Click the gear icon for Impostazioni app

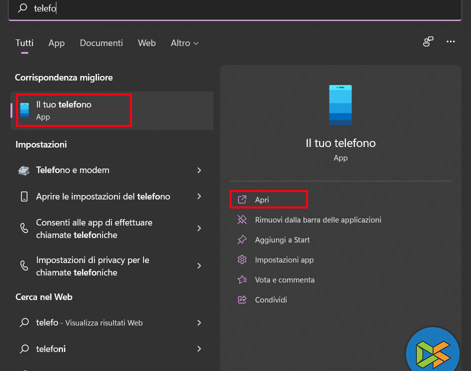click(242, 260)
